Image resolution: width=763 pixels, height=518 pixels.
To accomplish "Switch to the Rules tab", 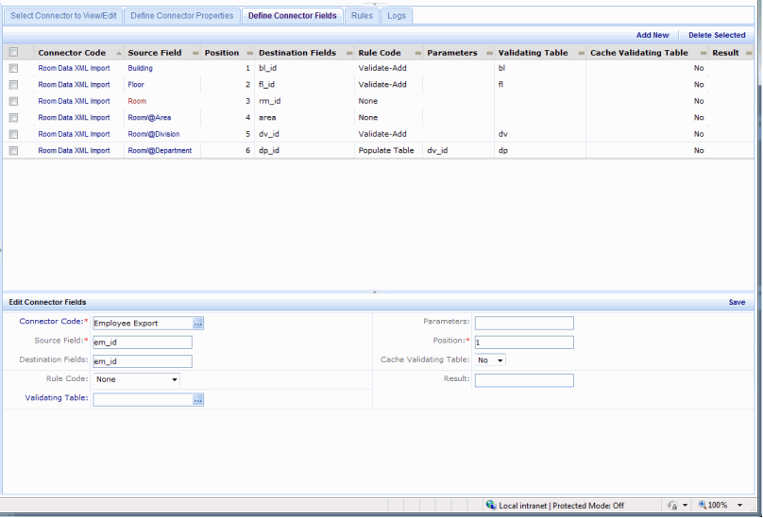I will pos(362,15).
